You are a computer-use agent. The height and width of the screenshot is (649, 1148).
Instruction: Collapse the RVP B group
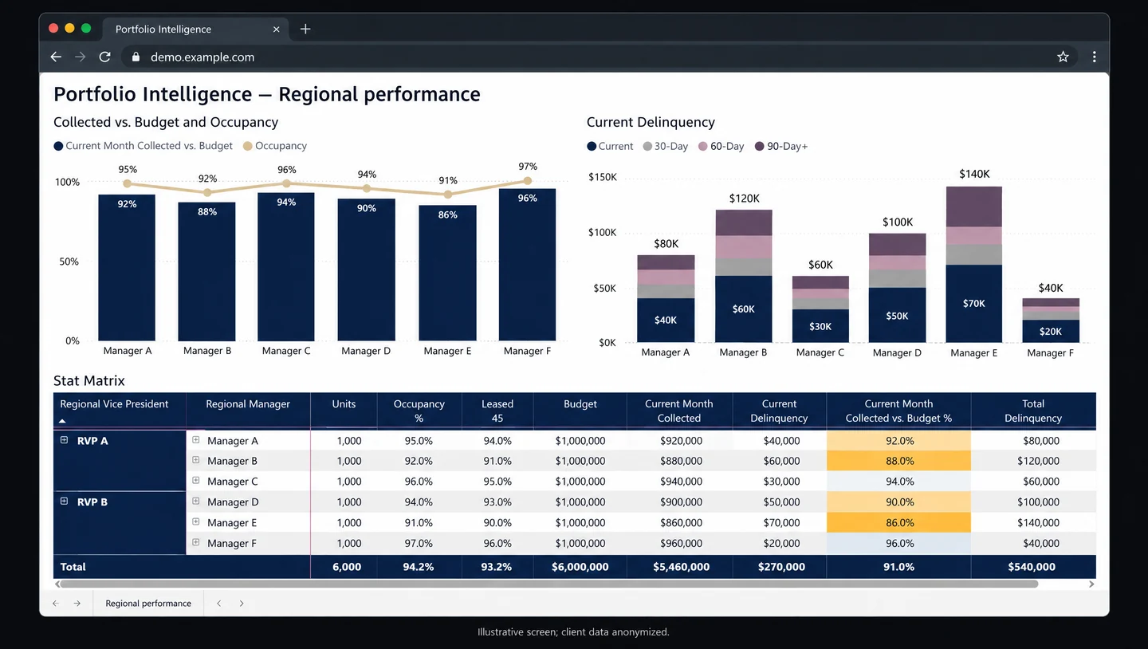pyautogui.click(x=65, y=501)
